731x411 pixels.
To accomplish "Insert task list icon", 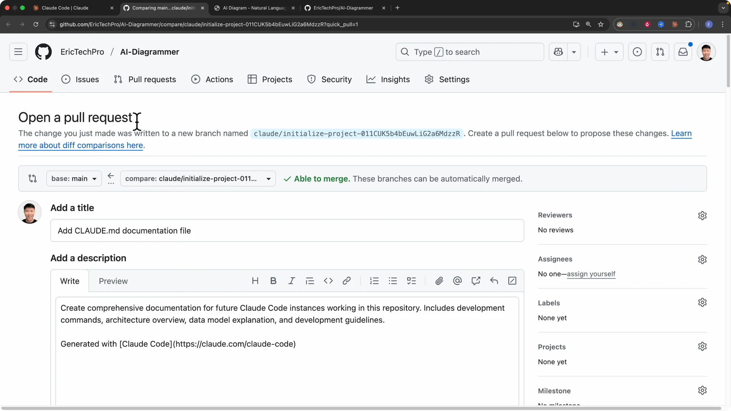I will (412, 281).
